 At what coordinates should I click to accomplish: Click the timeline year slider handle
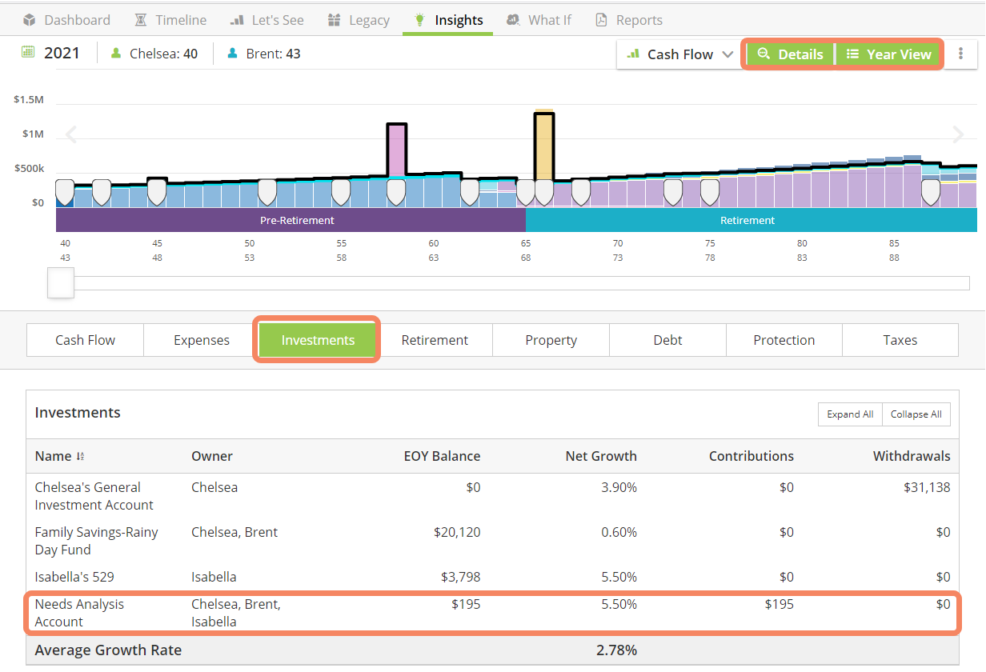coord(61,283)
